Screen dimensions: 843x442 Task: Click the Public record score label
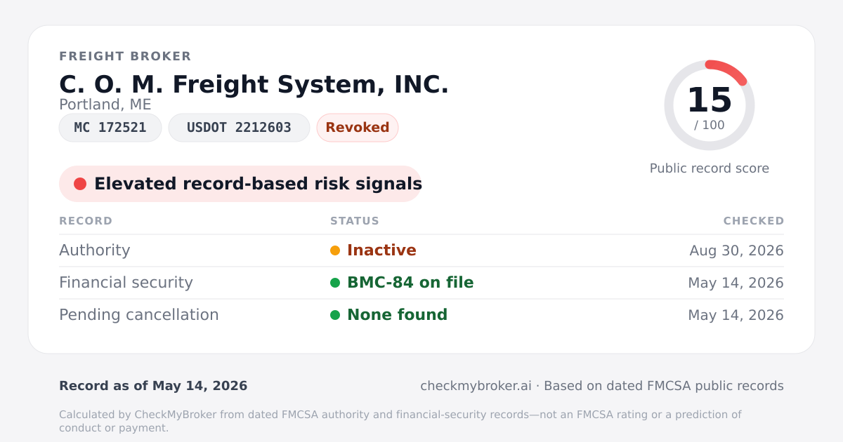pos(710,168)
